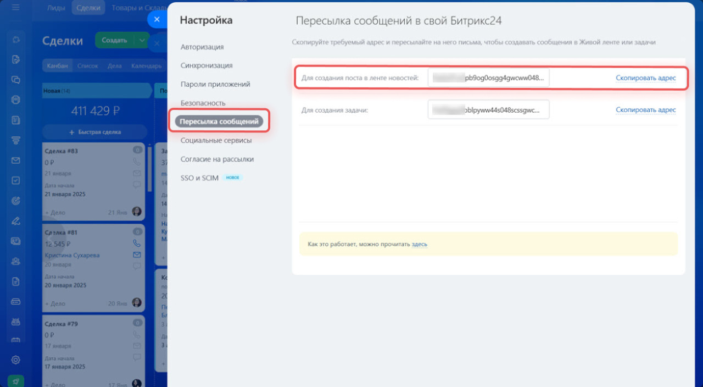
Task: Click the address field for news feed post
Action: click(x=488, y=78)
